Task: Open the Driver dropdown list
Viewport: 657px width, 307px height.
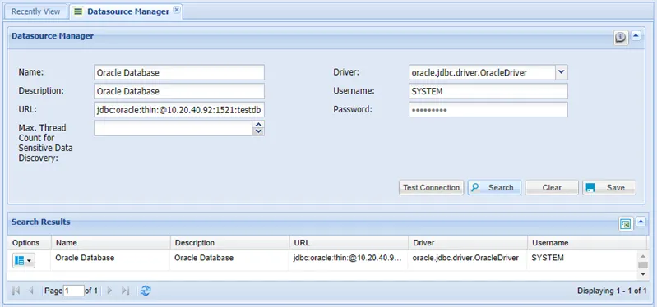Action: pyautogui.click(x=562, y=72)
